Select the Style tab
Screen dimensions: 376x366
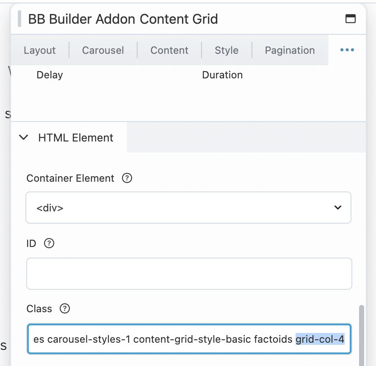[227, 50]
